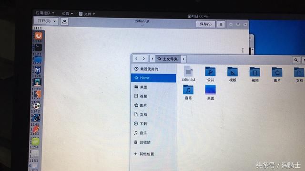Maximize the gedit window

click(238, 24)
